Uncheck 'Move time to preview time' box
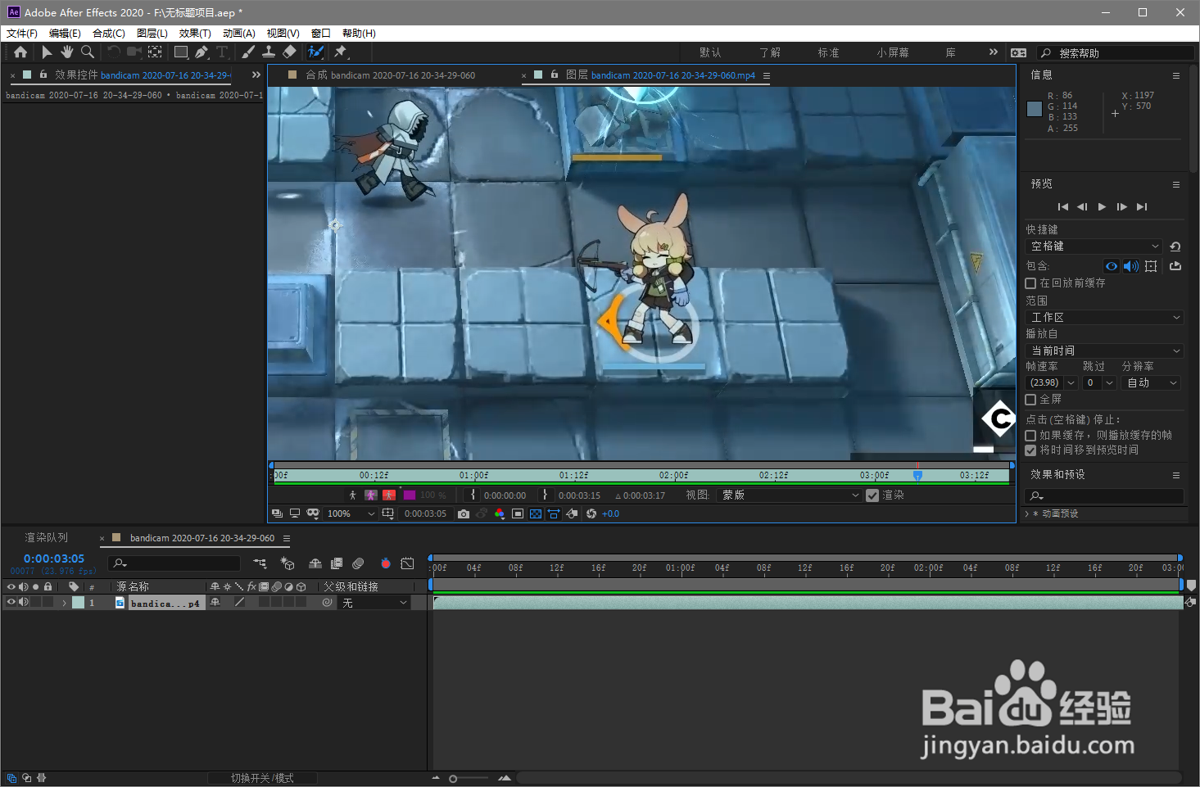 (x=1031, y=450)
